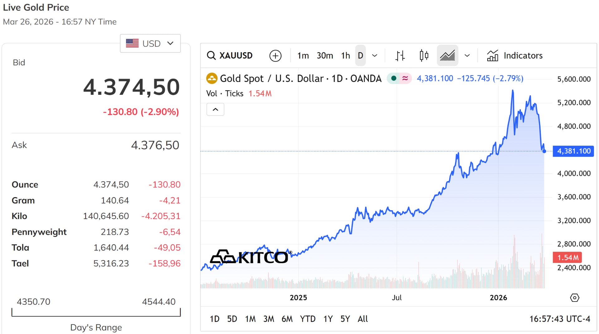The width and height of the screenshot is (599, 334).
Task: Click the Gold Spot symbol logo
Action: coord(212,78)
